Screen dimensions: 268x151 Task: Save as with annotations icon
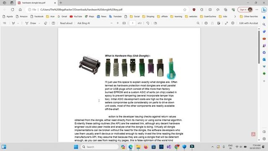click(219, 23)
